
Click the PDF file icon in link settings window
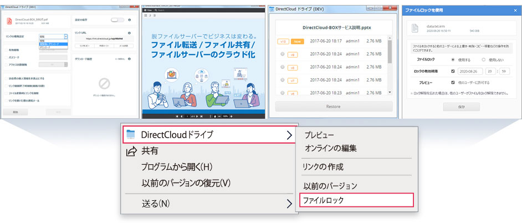pyautogui.click(x=9, y=21)
